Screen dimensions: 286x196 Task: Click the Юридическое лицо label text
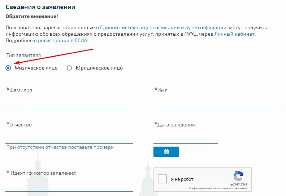click(99, 68)
